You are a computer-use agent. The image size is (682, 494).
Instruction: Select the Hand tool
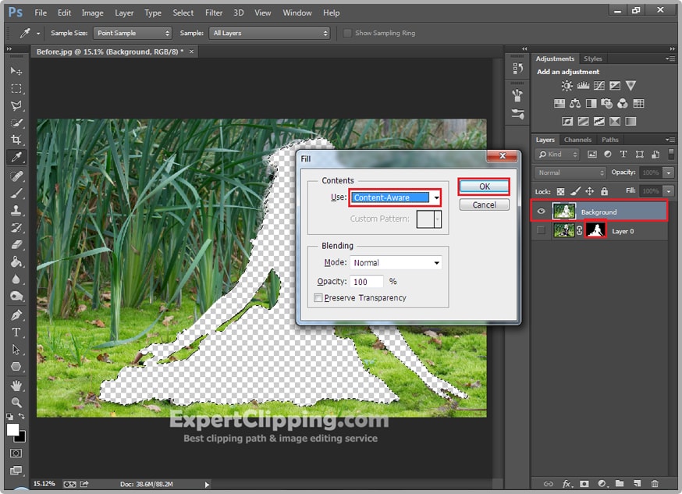click(16, 386)
